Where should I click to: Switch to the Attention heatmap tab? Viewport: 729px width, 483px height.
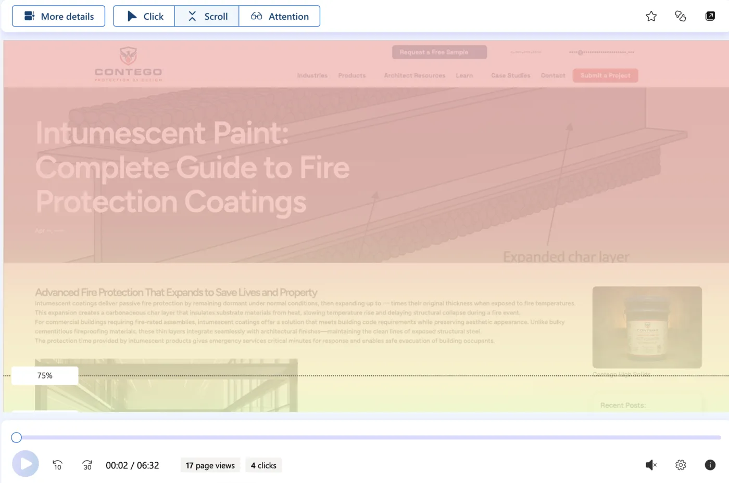(280, 16)
